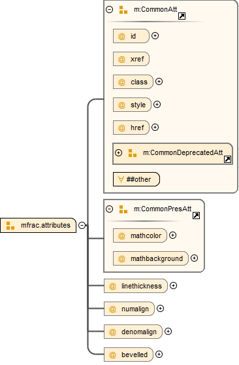
Task: Select the numalign attribute node
Action: [129, 309]
